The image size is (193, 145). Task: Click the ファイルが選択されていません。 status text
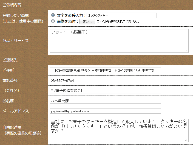pos(118,22)
